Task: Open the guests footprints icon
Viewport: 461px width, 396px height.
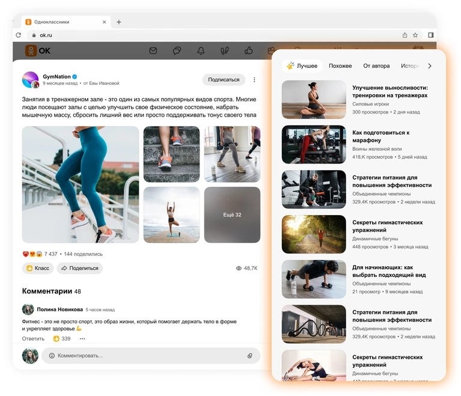Action: (x=225, y=51)
